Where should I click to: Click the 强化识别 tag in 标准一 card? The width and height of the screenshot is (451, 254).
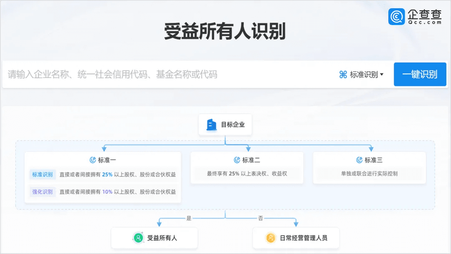[x=42, y=192]
